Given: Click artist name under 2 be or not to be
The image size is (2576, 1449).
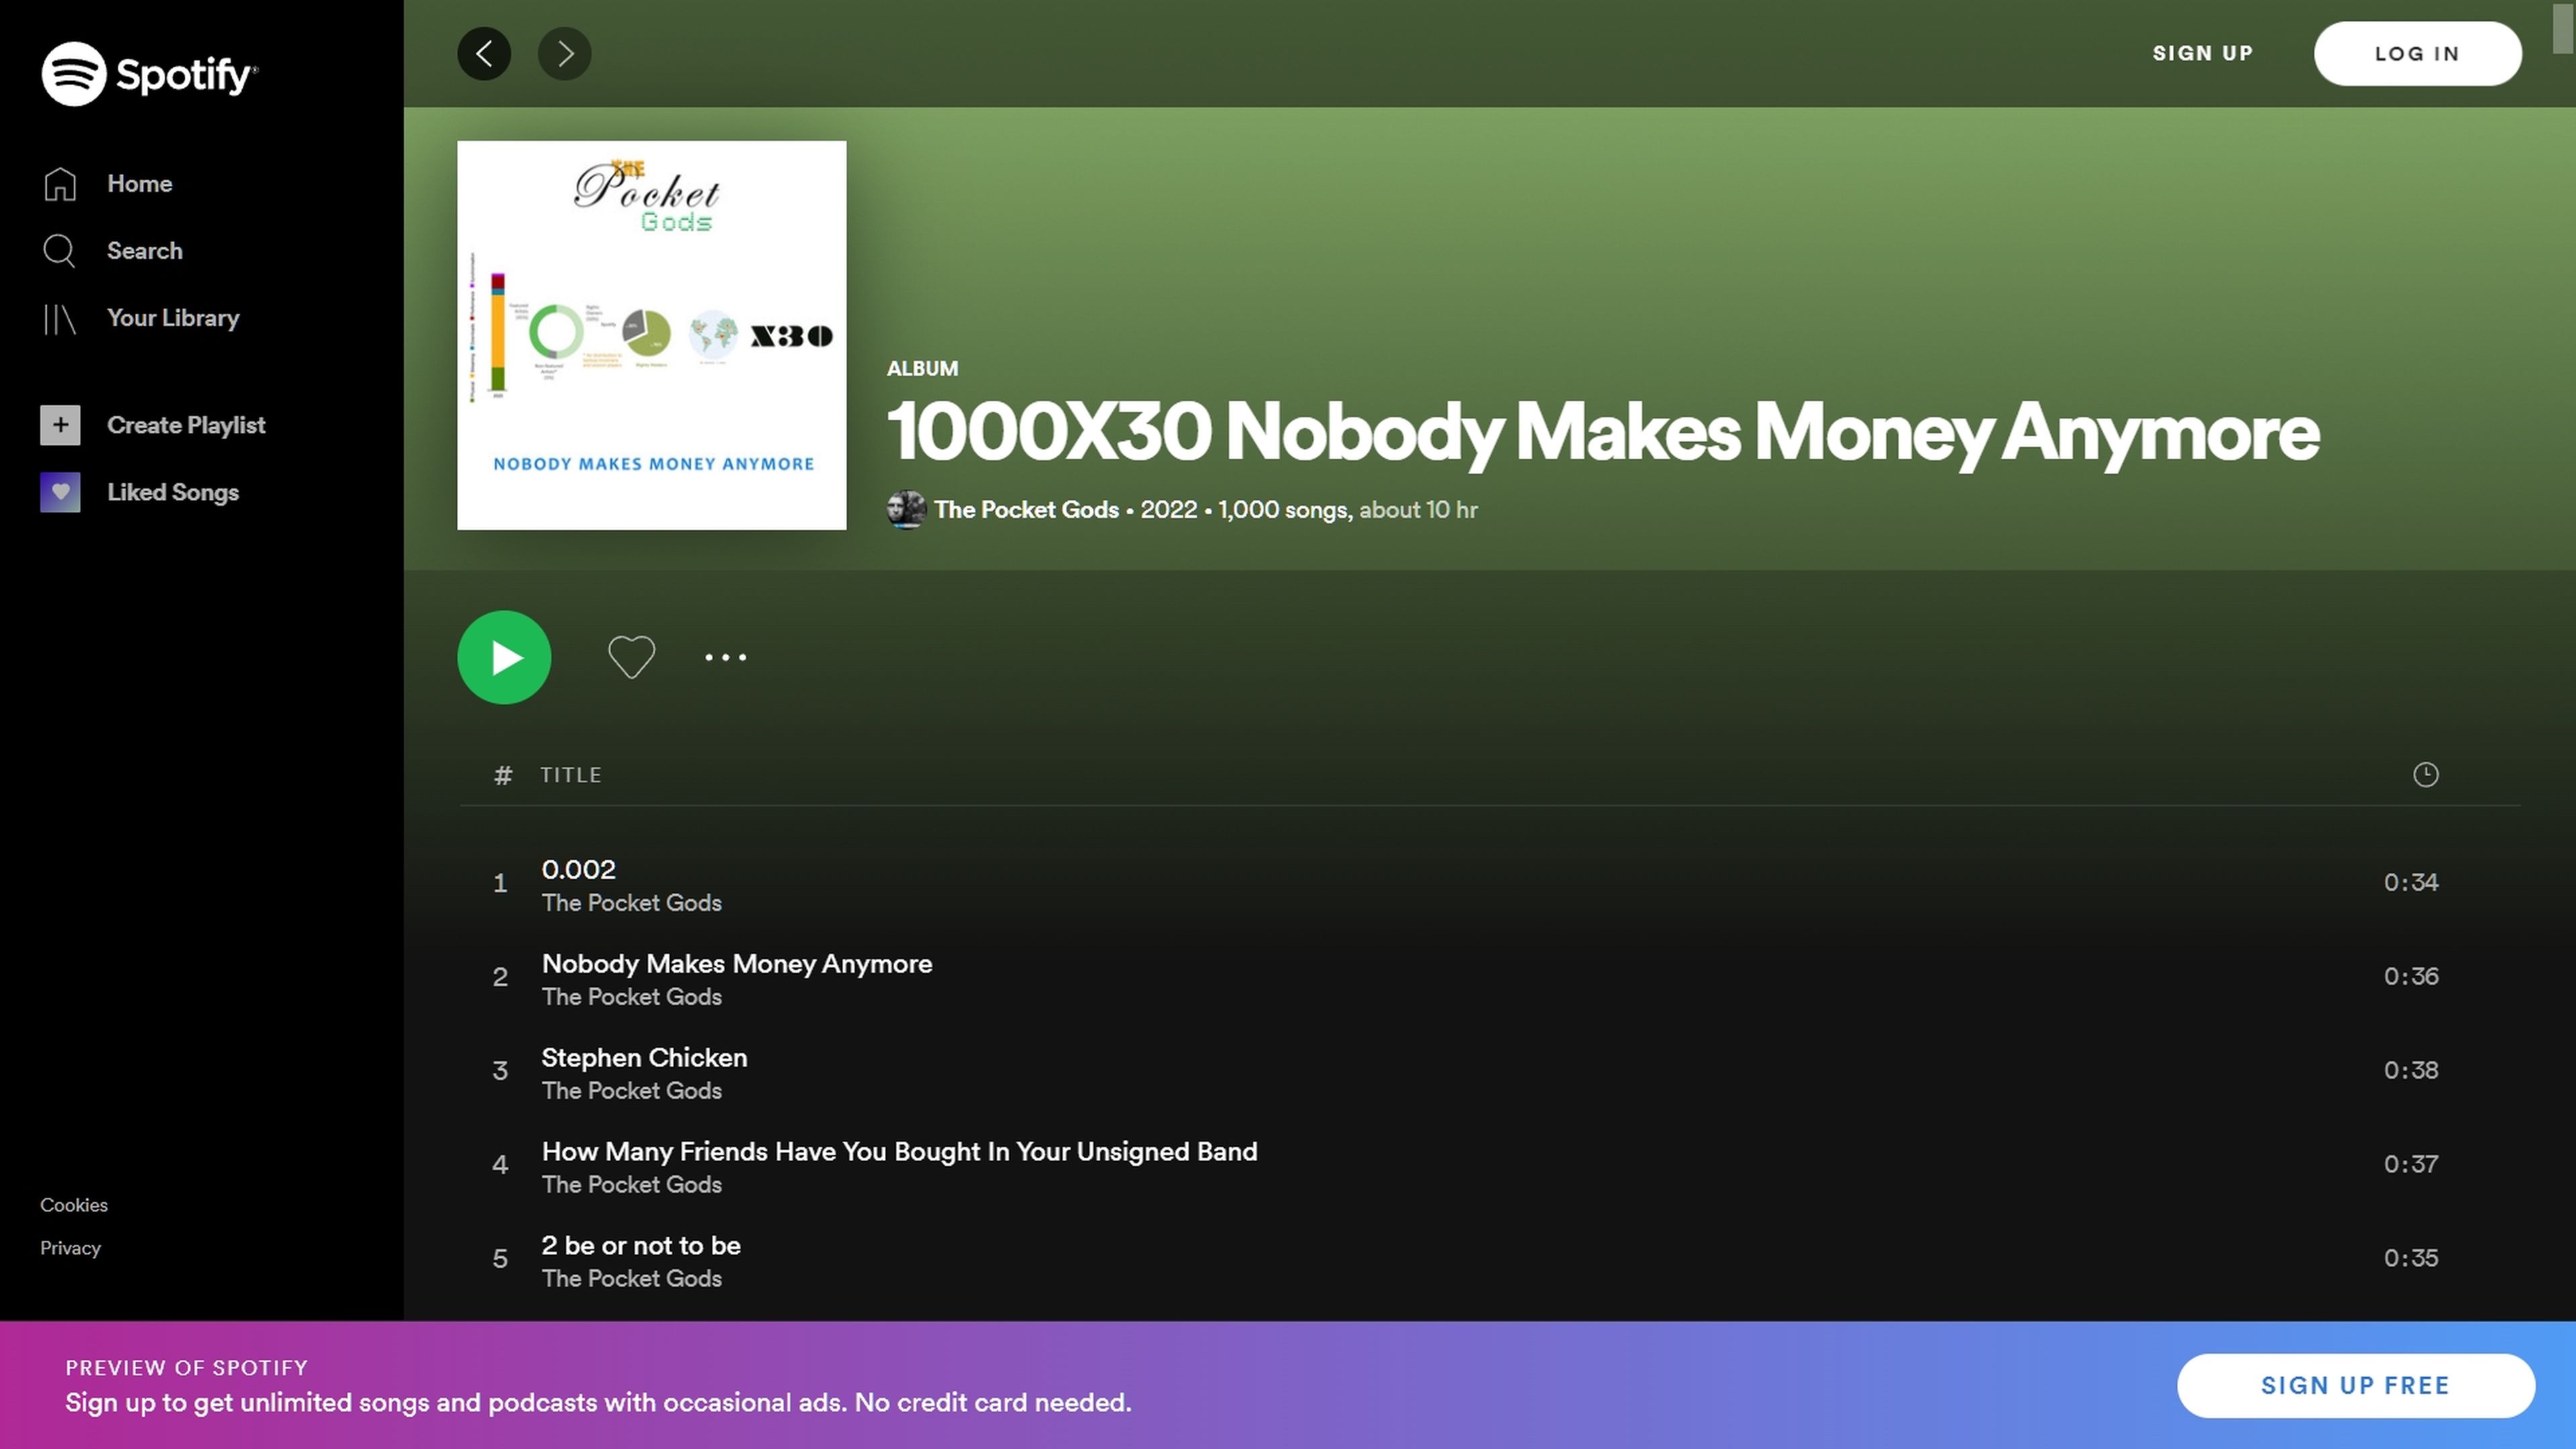Looking at the screenshot, I should (x=632, y=1279).
